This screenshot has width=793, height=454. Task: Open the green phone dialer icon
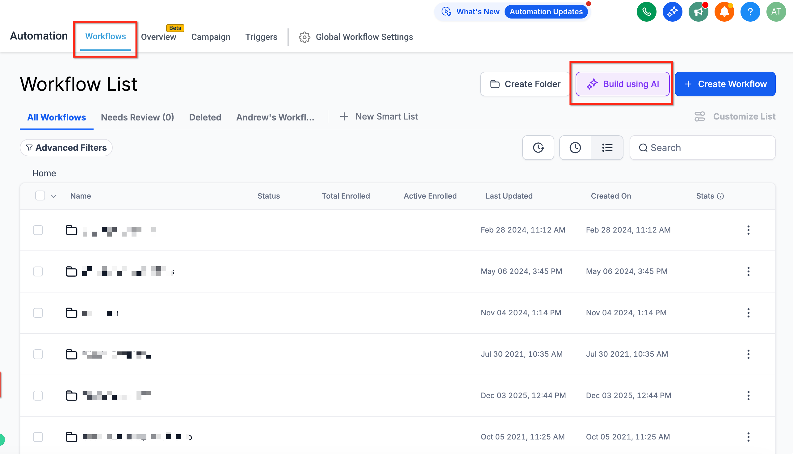[646, 12]
